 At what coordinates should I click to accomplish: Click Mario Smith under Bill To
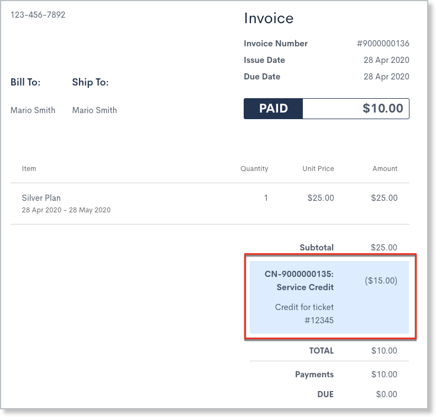33,110
